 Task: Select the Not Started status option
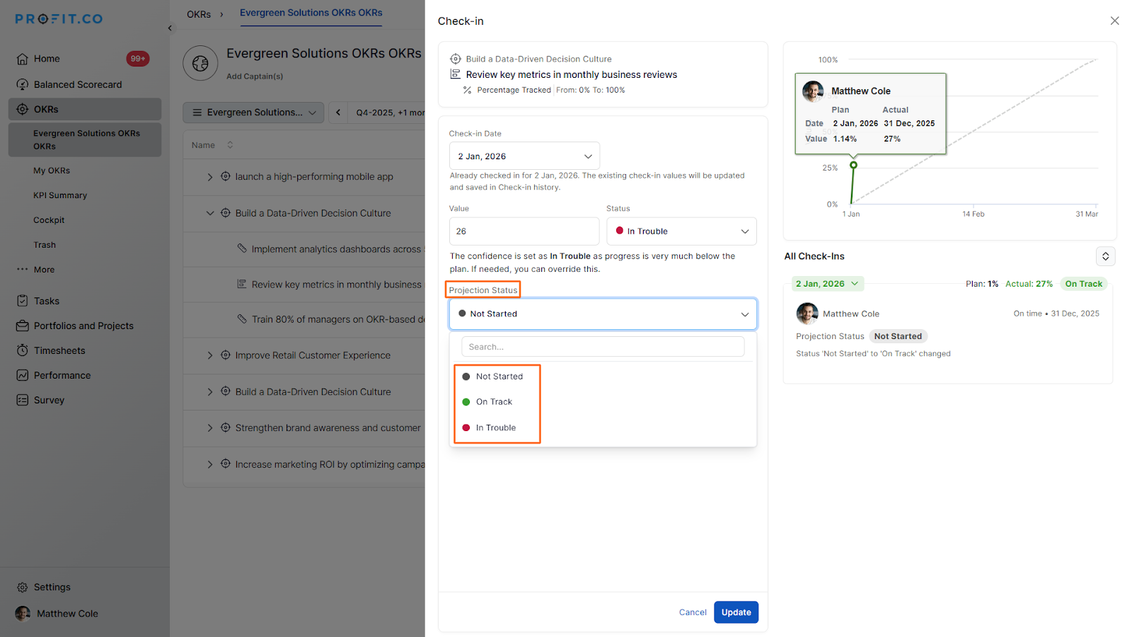(499, 377)
